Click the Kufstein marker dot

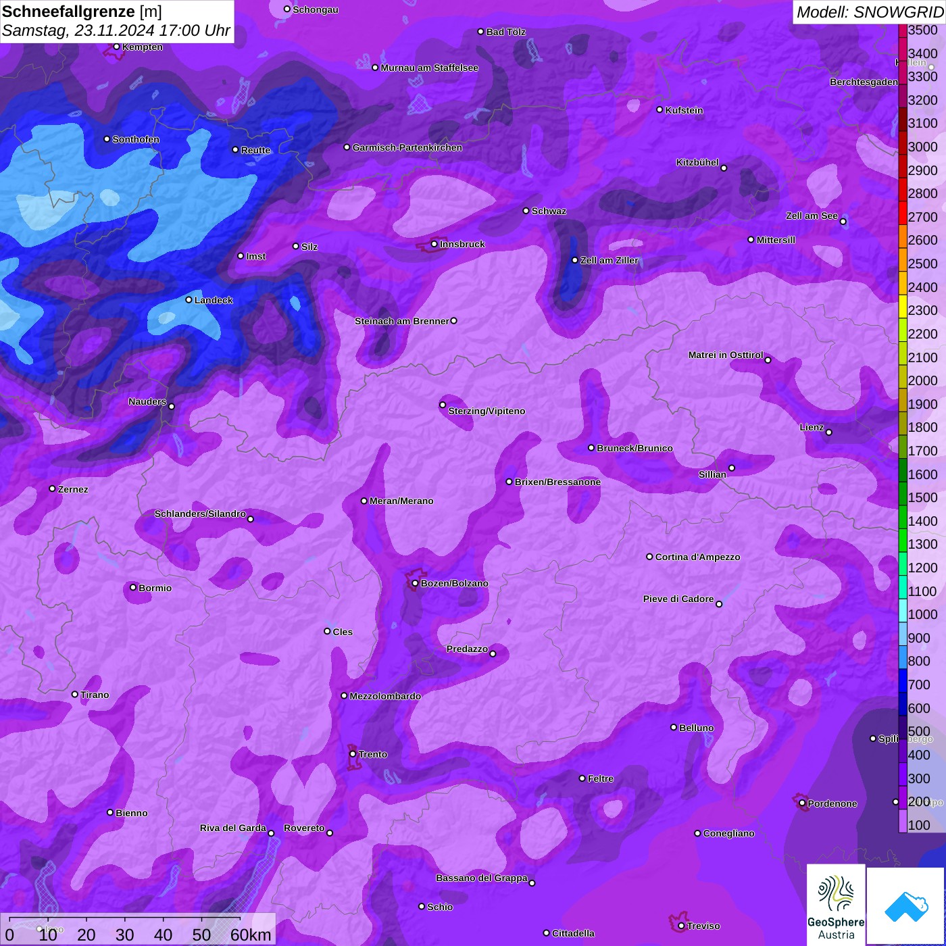pos(660,110)
